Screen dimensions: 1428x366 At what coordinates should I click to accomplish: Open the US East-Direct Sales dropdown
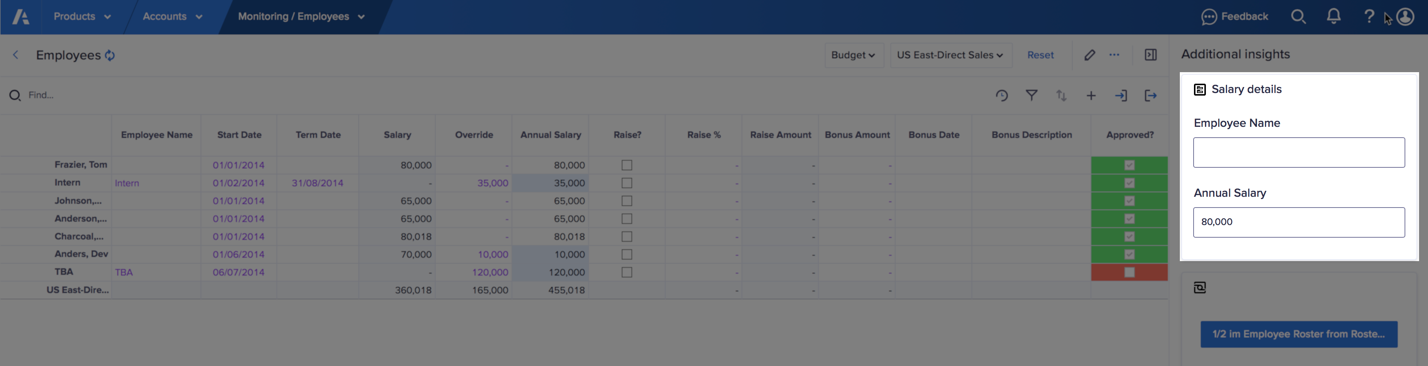click(x=951, y=55)
